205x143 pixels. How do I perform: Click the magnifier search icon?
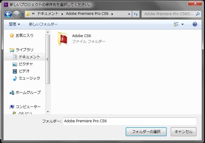tap(198, 14)
